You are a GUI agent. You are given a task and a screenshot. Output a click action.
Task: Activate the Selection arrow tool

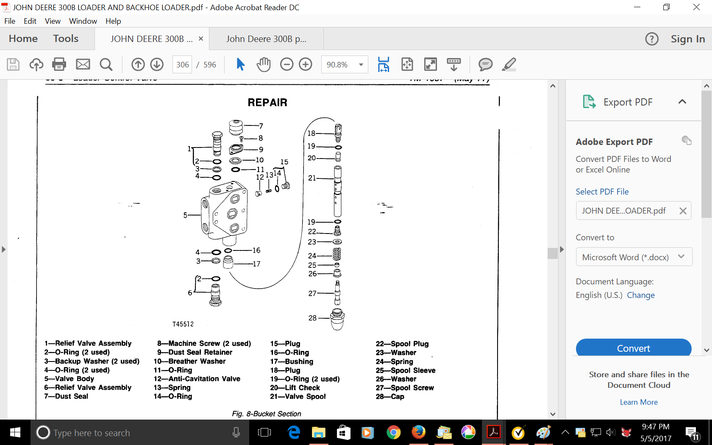pos(240,64)
